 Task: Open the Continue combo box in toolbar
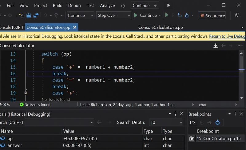(x=81, y=15)
